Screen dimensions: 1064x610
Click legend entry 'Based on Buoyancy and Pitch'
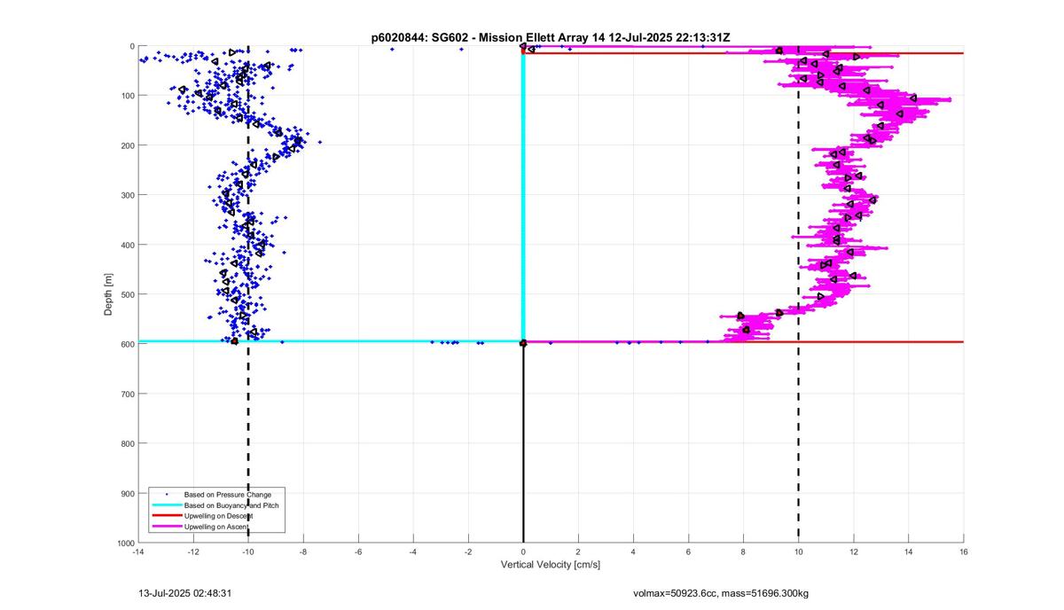tap(231, 504)
